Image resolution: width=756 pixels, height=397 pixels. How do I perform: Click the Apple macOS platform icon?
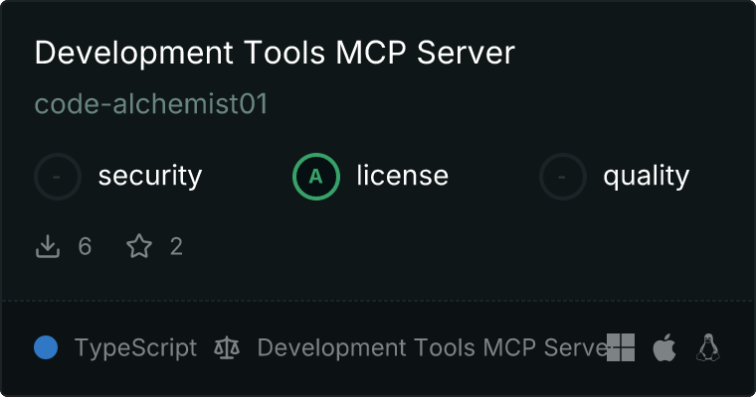point(664,347)
